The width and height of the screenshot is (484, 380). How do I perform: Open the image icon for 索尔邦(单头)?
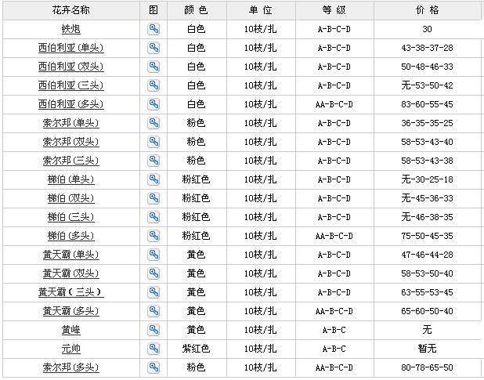[x=154, y=123]
